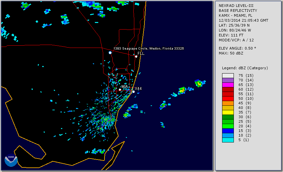Click the MAX: 50 dBZ text
This screenshot has height=172, width=283.
point(231,53)
